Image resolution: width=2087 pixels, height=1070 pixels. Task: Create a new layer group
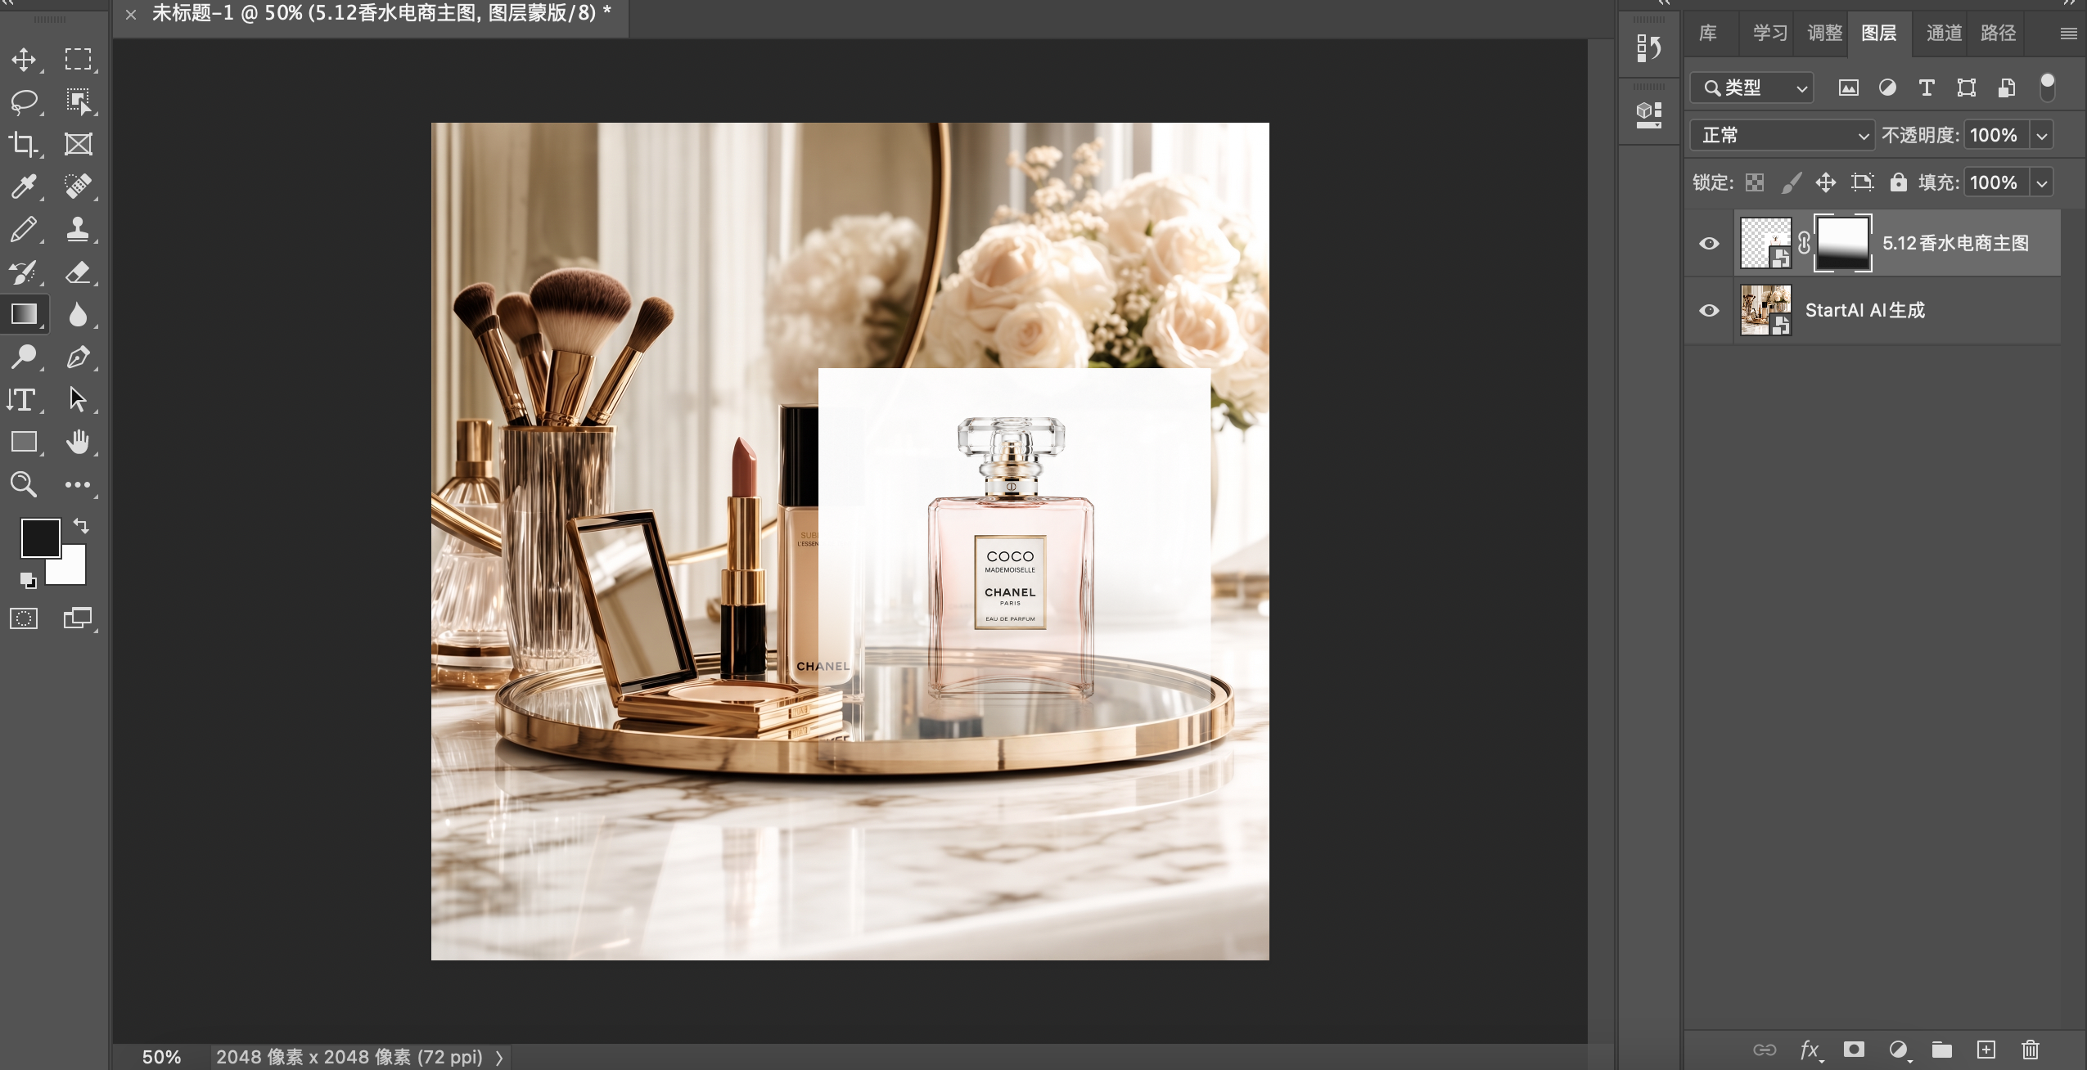[1942, 1050]
